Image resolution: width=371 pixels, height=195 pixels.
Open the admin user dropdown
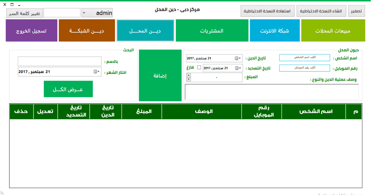click(x=84, y=13)
